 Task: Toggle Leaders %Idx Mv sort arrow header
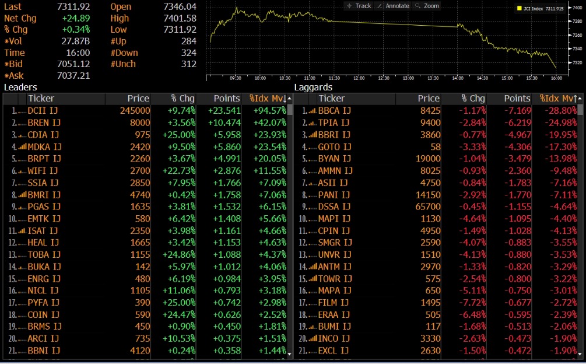[x=268, y=99]
